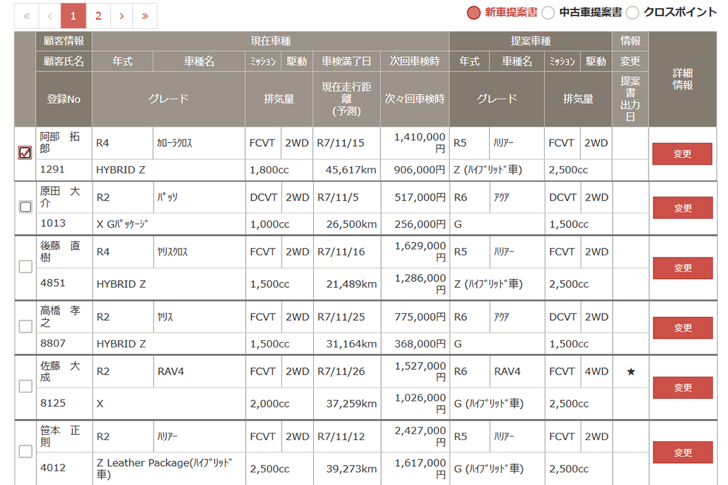The height and width of the screenshot is (485, 728).
Task: Click the 顧客氏名 column header
Action: pos(64,61)
